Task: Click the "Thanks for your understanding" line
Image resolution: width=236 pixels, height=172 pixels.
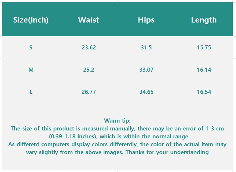Action: click(117, 152)
